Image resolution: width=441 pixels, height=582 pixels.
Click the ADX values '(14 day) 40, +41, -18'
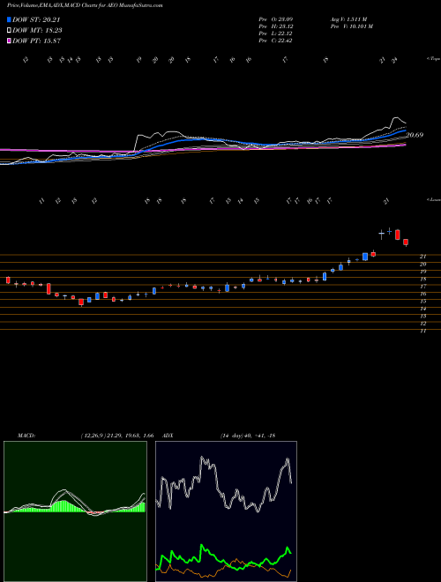coord(248,436)
